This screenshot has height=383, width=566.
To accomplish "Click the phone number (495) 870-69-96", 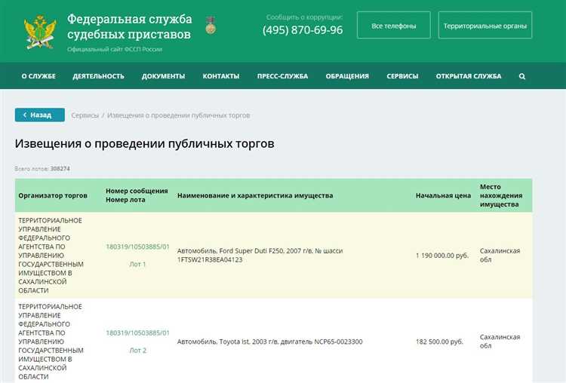I will point(303,30).
